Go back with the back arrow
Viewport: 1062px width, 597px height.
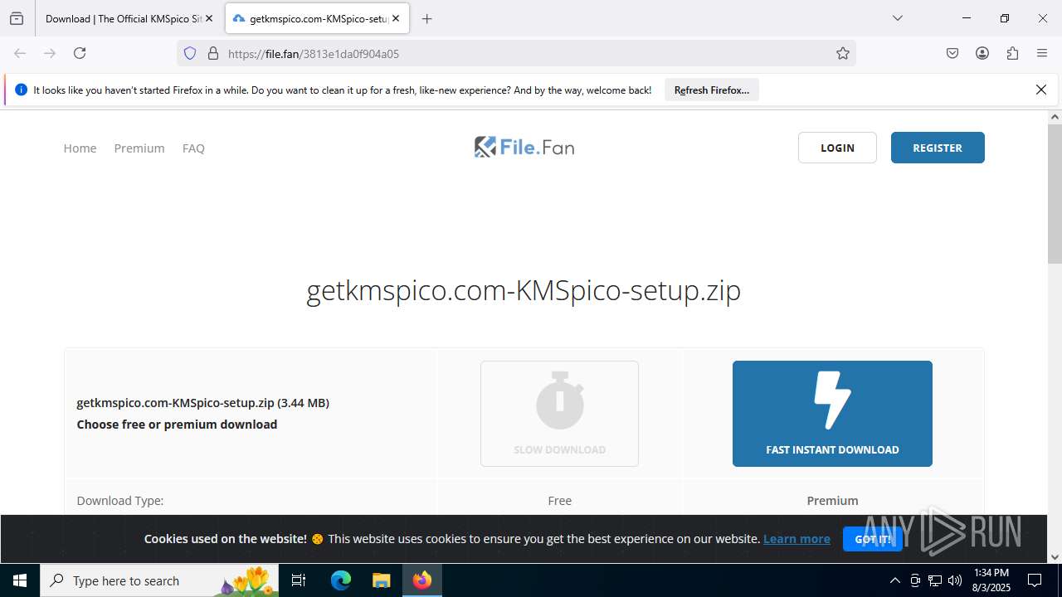[20, 53]
